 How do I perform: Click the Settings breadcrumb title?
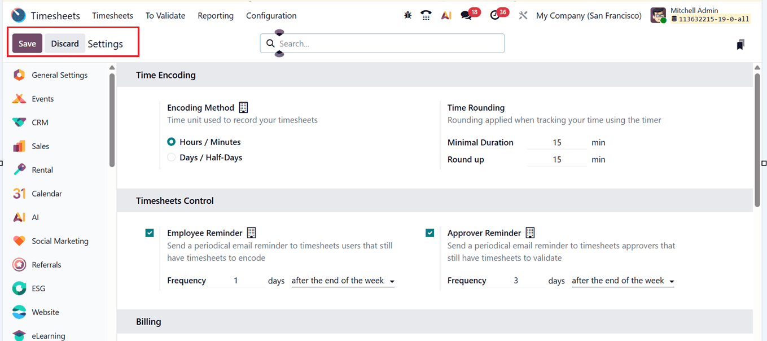105,43
